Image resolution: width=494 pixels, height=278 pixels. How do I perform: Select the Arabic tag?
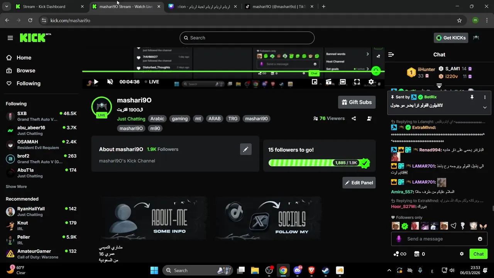tap(157, 119)
